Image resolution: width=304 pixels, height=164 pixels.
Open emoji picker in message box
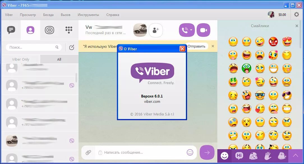point(190,153)
